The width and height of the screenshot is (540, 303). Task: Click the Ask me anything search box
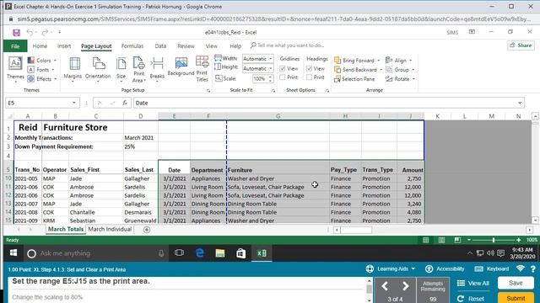click(96, 253)
